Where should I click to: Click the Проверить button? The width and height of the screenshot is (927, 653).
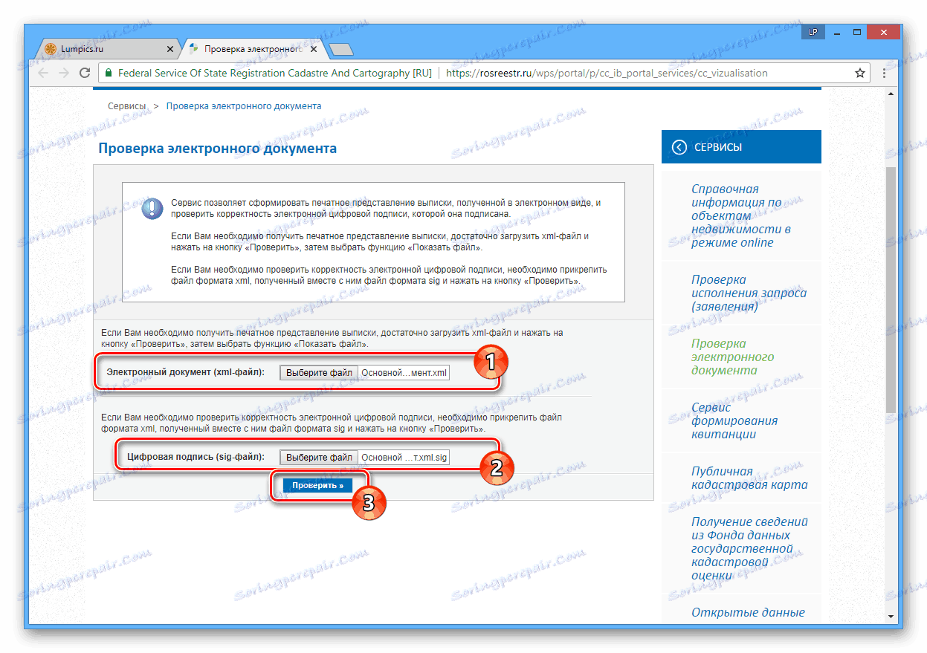(317, 485)
